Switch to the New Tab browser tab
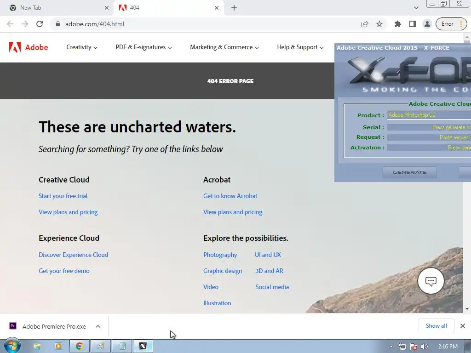471x353 pixels. pos(57,8)
